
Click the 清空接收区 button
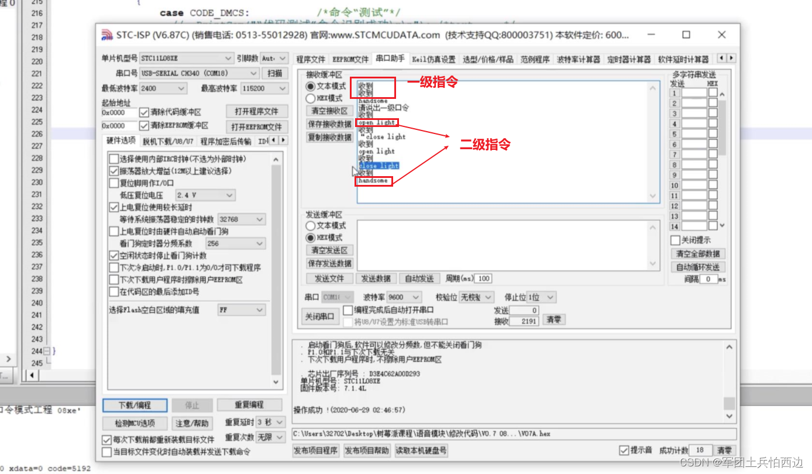[x=329, y=111]
